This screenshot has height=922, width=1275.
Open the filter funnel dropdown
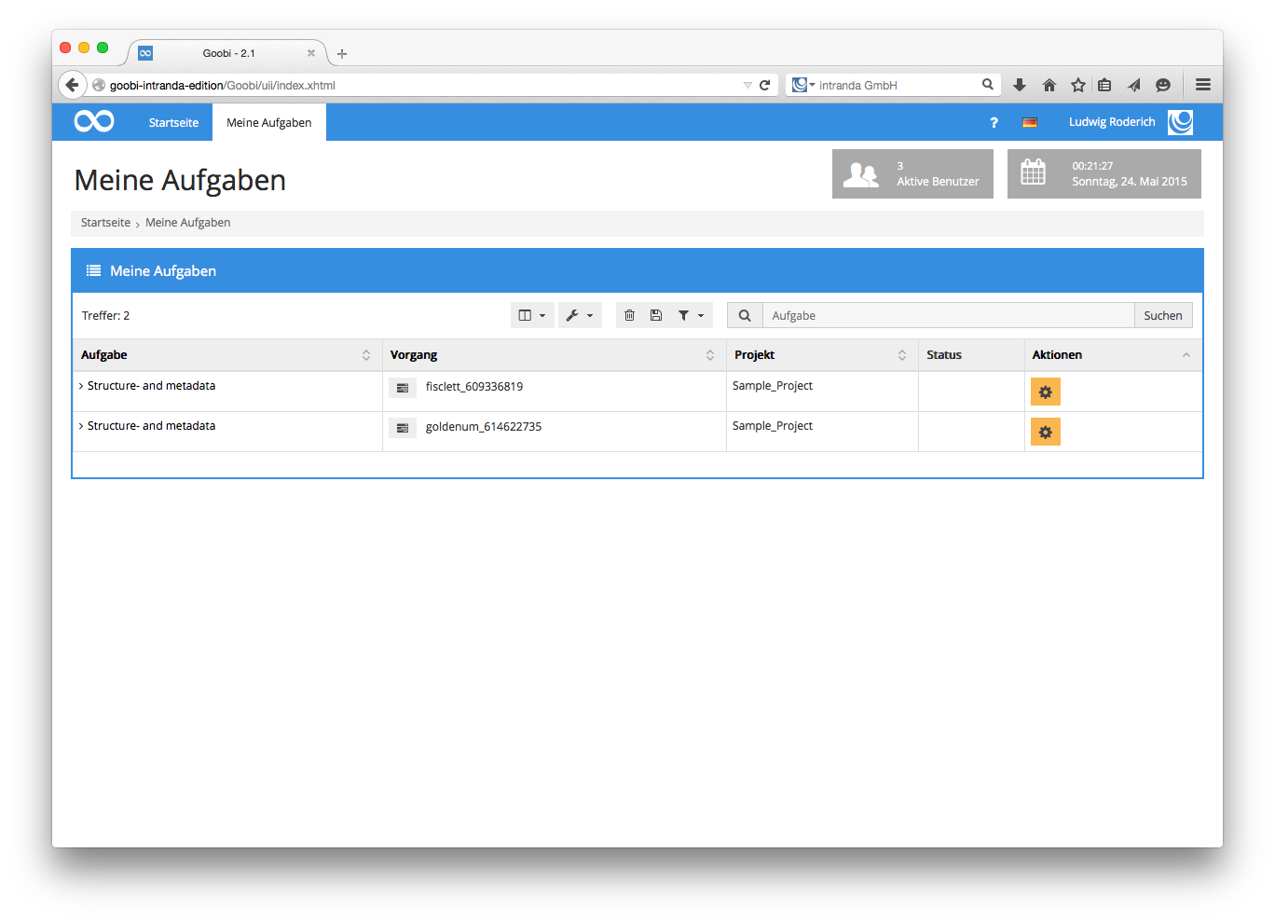tap(691, 315)
